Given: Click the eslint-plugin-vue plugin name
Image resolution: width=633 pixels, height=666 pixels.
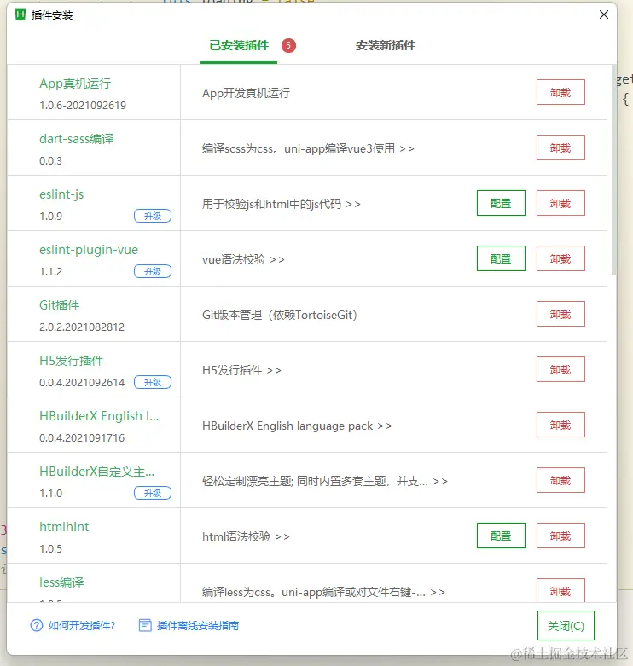Looking at the screenshot, I should pyautogui.click(x=89, y=250).
